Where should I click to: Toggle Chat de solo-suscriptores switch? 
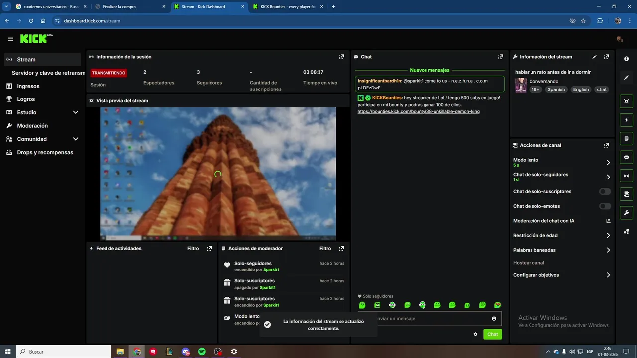605,191
